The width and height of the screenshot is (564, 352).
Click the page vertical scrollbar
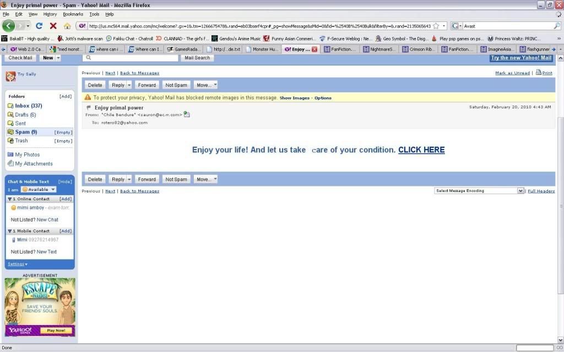click(x=560, y=205)
